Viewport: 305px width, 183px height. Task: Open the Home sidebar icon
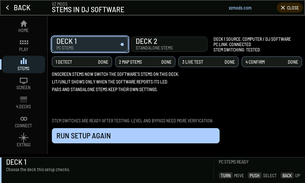tap(24, 24)
